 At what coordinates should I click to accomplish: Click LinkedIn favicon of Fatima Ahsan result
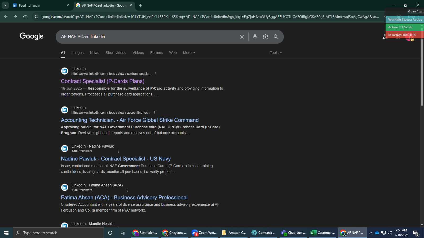point(65,187)
